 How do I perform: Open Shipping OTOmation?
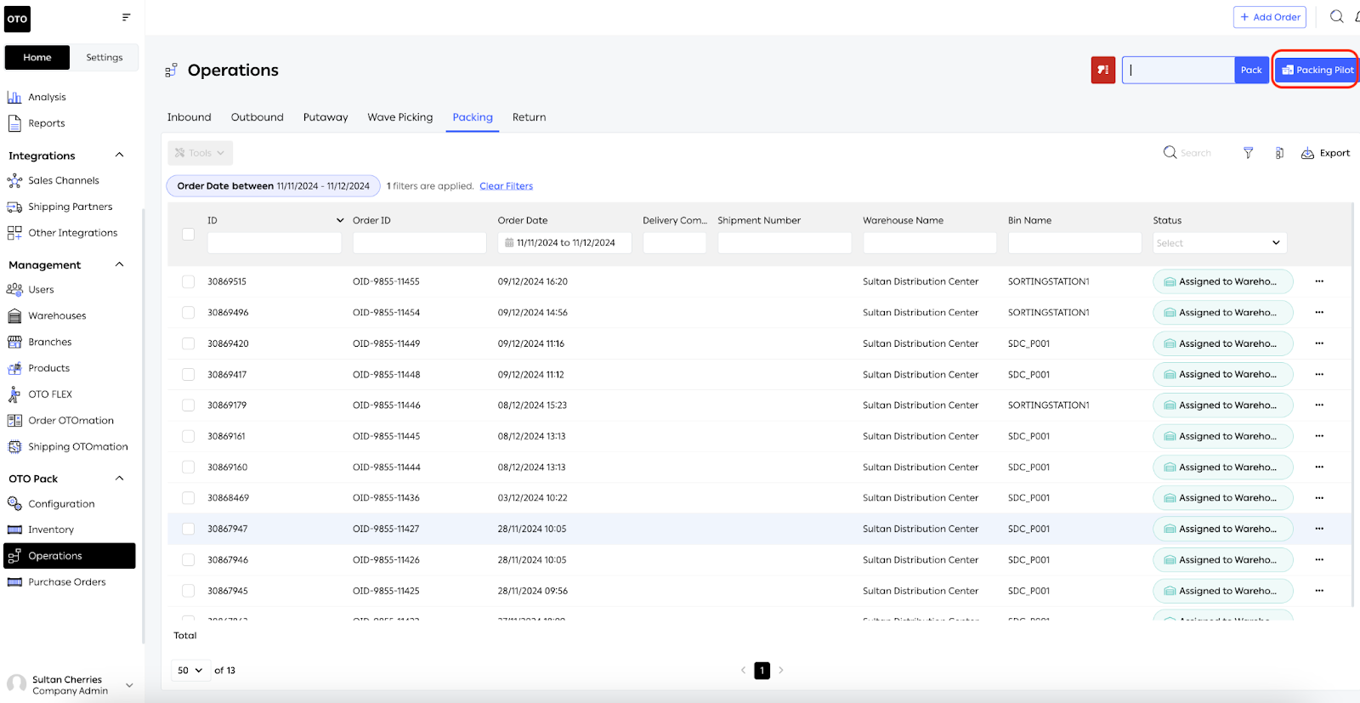[77, 447]
